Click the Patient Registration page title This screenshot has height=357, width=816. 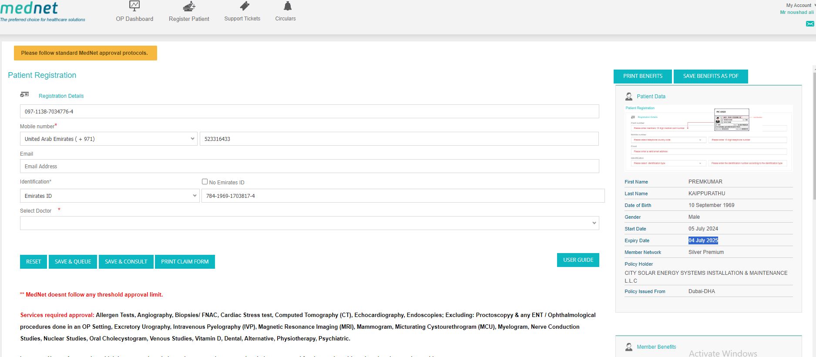[42, 75]
